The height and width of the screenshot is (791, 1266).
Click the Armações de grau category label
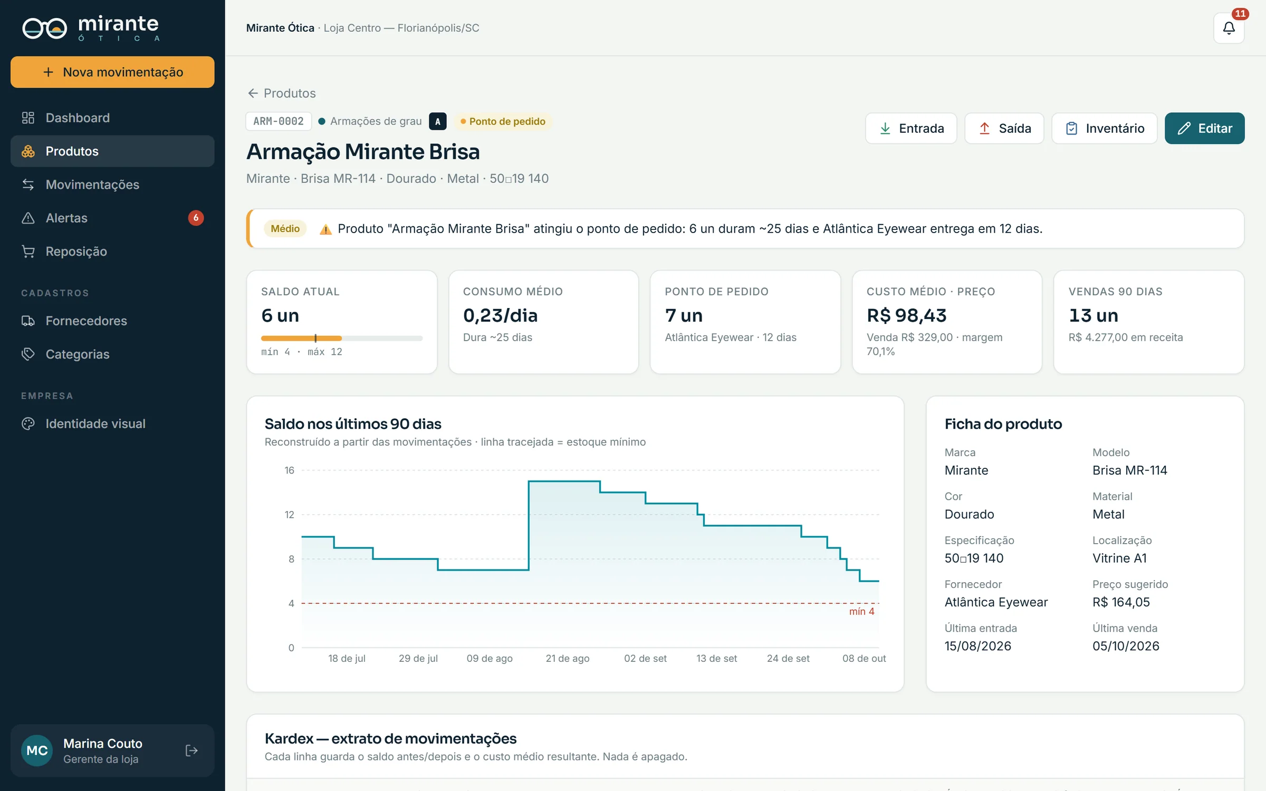(x=376, y=121)
